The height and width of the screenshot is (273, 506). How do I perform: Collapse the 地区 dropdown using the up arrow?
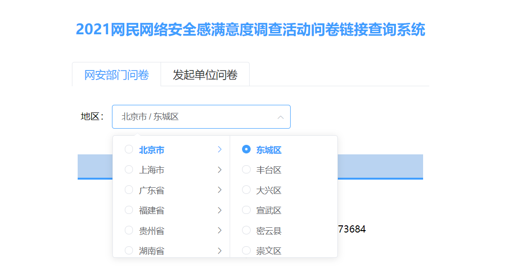281,117
